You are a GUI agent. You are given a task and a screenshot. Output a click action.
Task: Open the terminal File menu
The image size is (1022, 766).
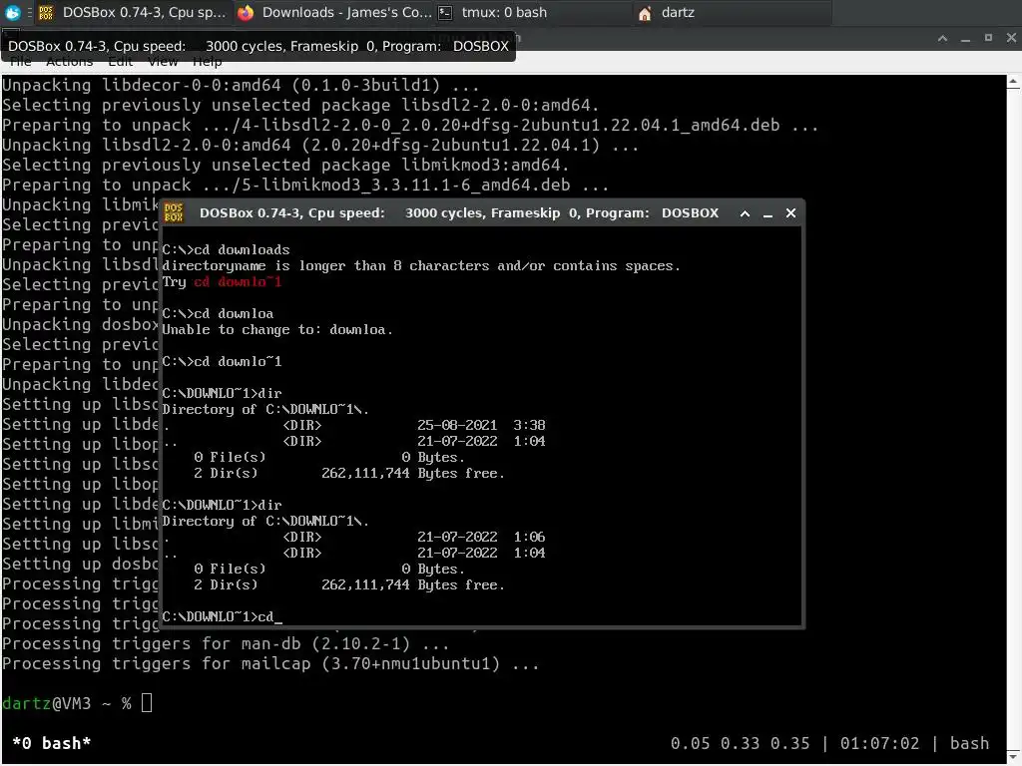tap(20, 61)
